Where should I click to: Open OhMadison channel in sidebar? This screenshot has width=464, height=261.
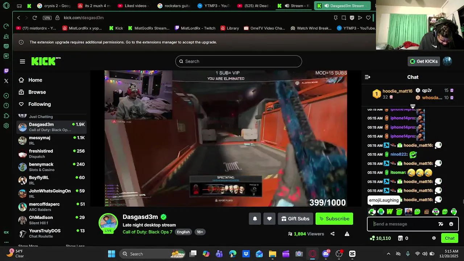51,220
